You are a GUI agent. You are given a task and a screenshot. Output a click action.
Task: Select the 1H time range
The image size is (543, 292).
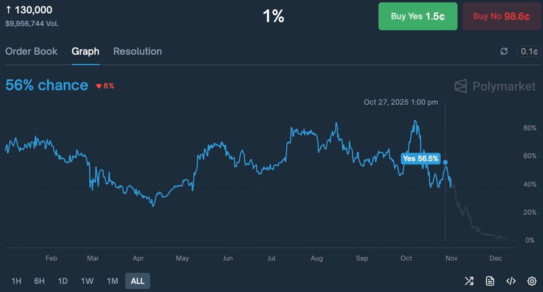click(16, 281)
